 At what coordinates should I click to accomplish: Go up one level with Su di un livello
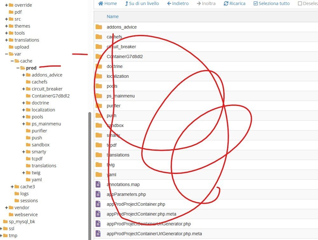(x=142, y=3)
